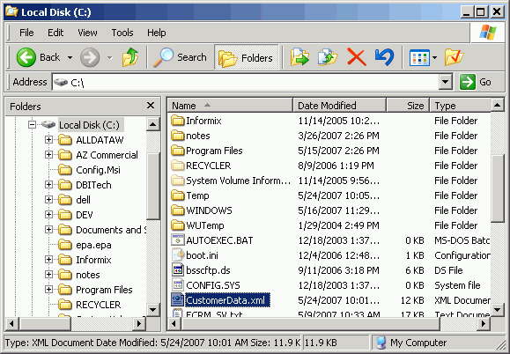Click the green Go button
The height and width of the screenshot is (354, 510).
tap(475, 82)
